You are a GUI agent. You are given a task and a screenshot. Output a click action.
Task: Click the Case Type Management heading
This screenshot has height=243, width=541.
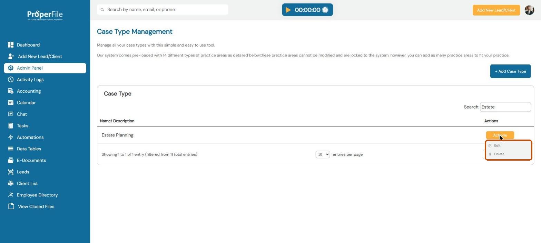(x=135, y=31)
